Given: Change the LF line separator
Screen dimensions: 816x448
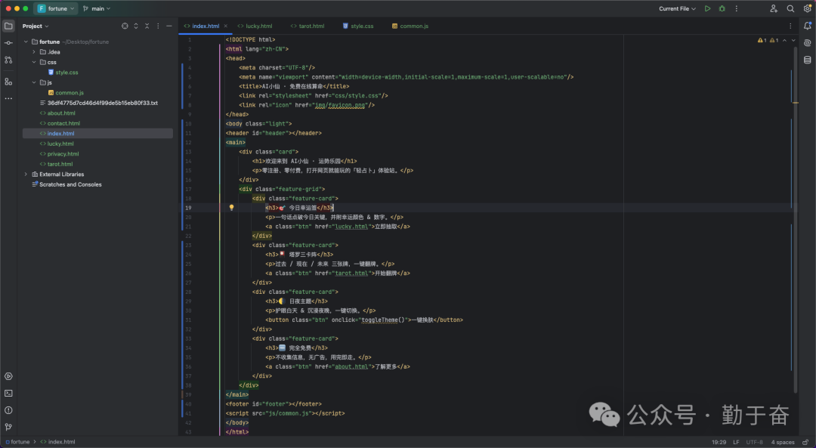Looking at the screenshot, I should [x=737, y=442].
